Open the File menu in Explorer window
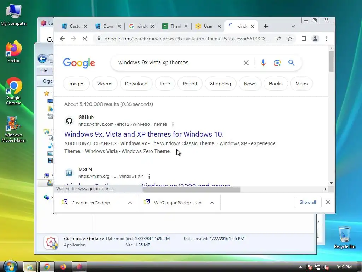The height and width of the screenshot is (272, 362). coord(43,70)
